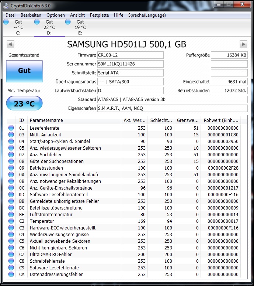The width and height of the screenshot is (254, 286).
Task: Click status icon in row ID 09
Action: [11, 168]
